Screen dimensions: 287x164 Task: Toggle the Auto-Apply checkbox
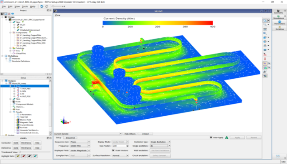(211, 138)
